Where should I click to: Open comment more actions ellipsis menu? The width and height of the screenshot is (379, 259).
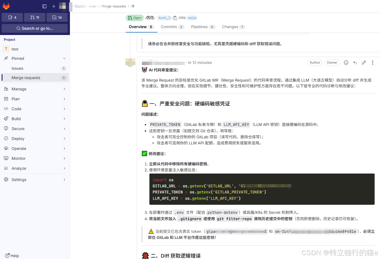point(373,63)
